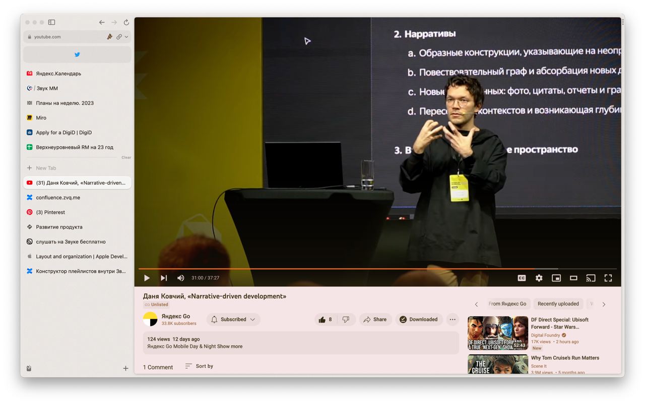Dislike the video with thumbs down
Viewport: 645px width, 404px height.
tap(346, 319)
